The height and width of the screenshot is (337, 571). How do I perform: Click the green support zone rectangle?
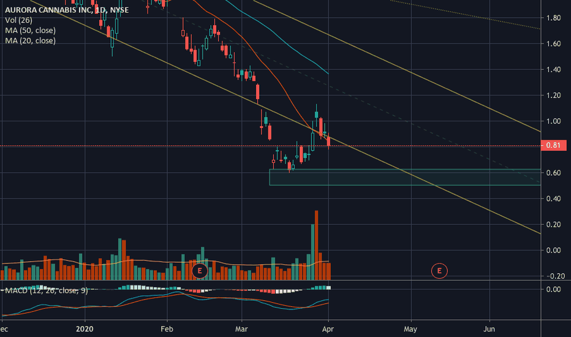click(x=405, y=177)
